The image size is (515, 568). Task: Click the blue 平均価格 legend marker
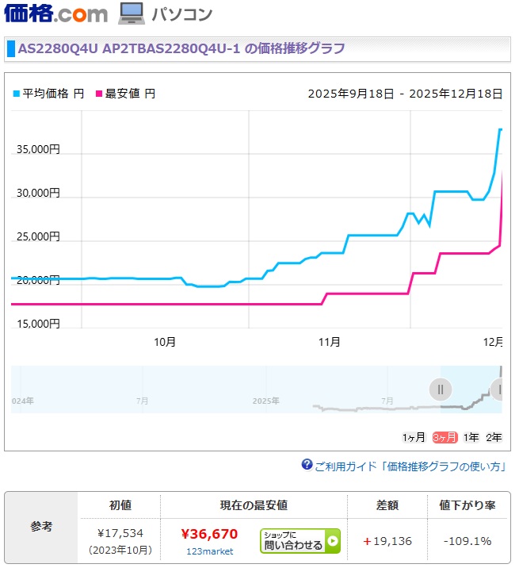click(17, 94)
